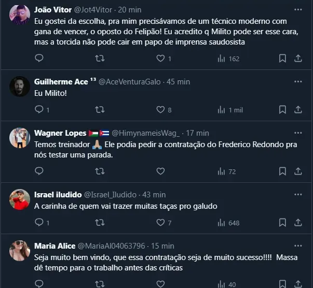Open more options on João Vitor's tweet

tap(297, 10)
